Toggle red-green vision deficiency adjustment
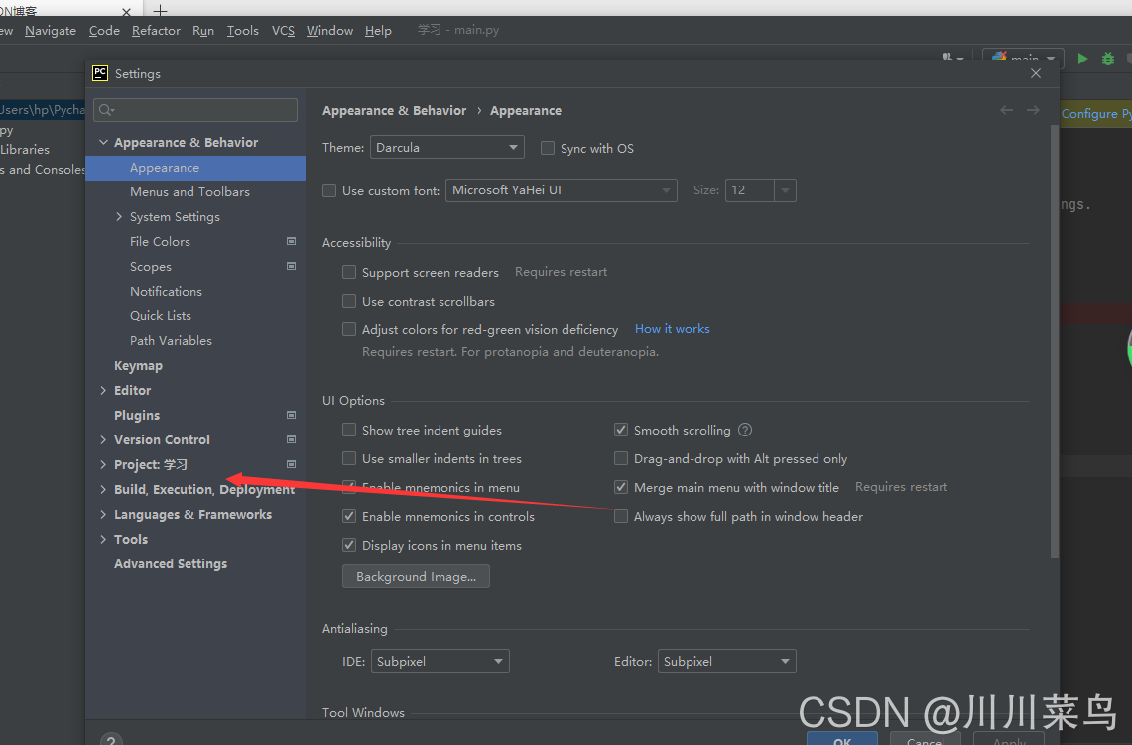This screenshot has width=1132, height=745. click(348, 329)
